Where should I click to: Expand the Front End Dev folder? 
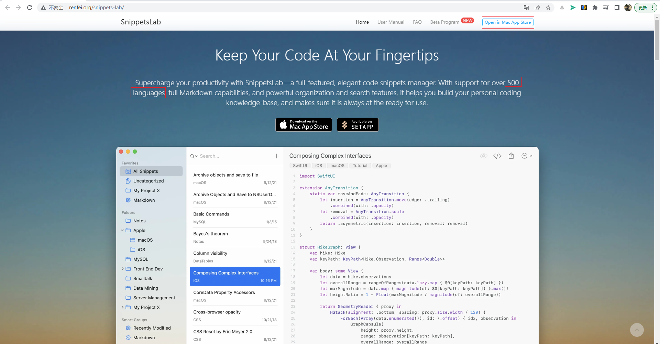122,269
